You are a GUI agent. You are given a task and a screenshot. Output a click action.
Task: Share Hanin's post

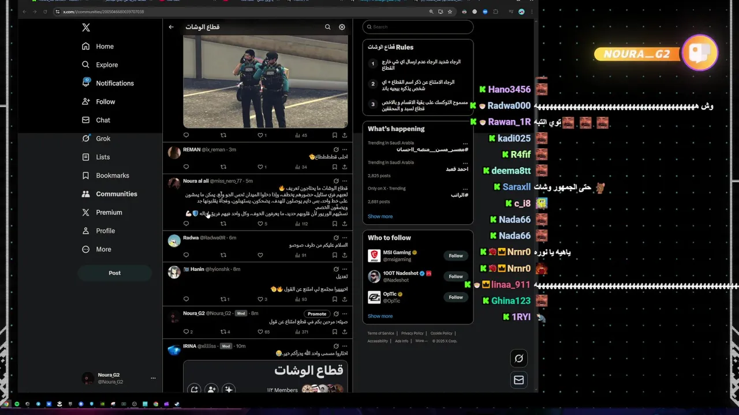click(x=345, y=299)
